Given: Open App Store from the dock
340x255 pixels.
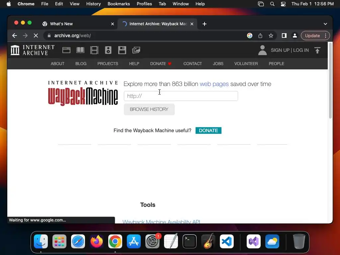Looking at the screenshot, I should point(134,241).
